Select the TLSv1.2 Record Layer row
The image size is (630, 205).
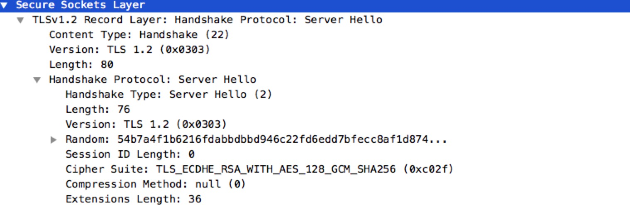pos(207,20)
